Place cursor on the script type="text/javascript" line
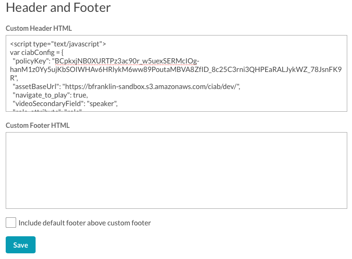The width and height of the screenshot is (352, 259). (58, 44)
